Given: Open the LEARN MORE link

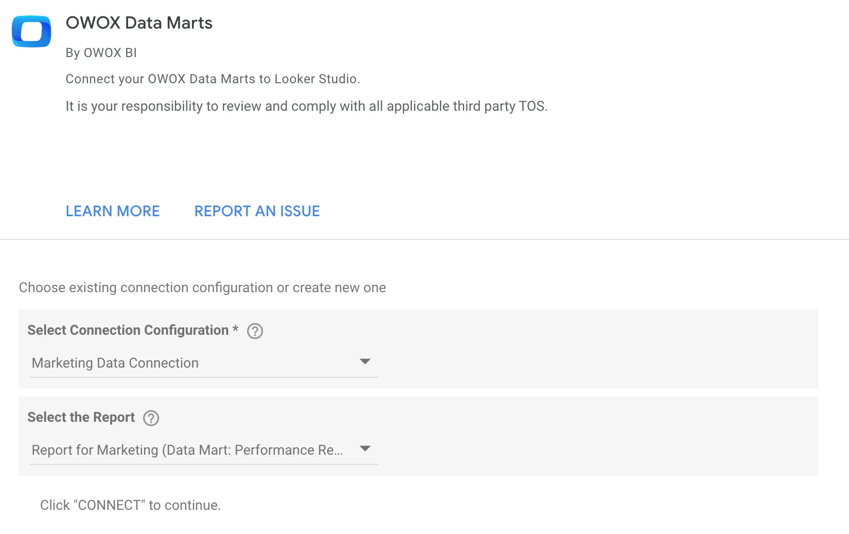Looking at the screenshot, I should point(113,211).
